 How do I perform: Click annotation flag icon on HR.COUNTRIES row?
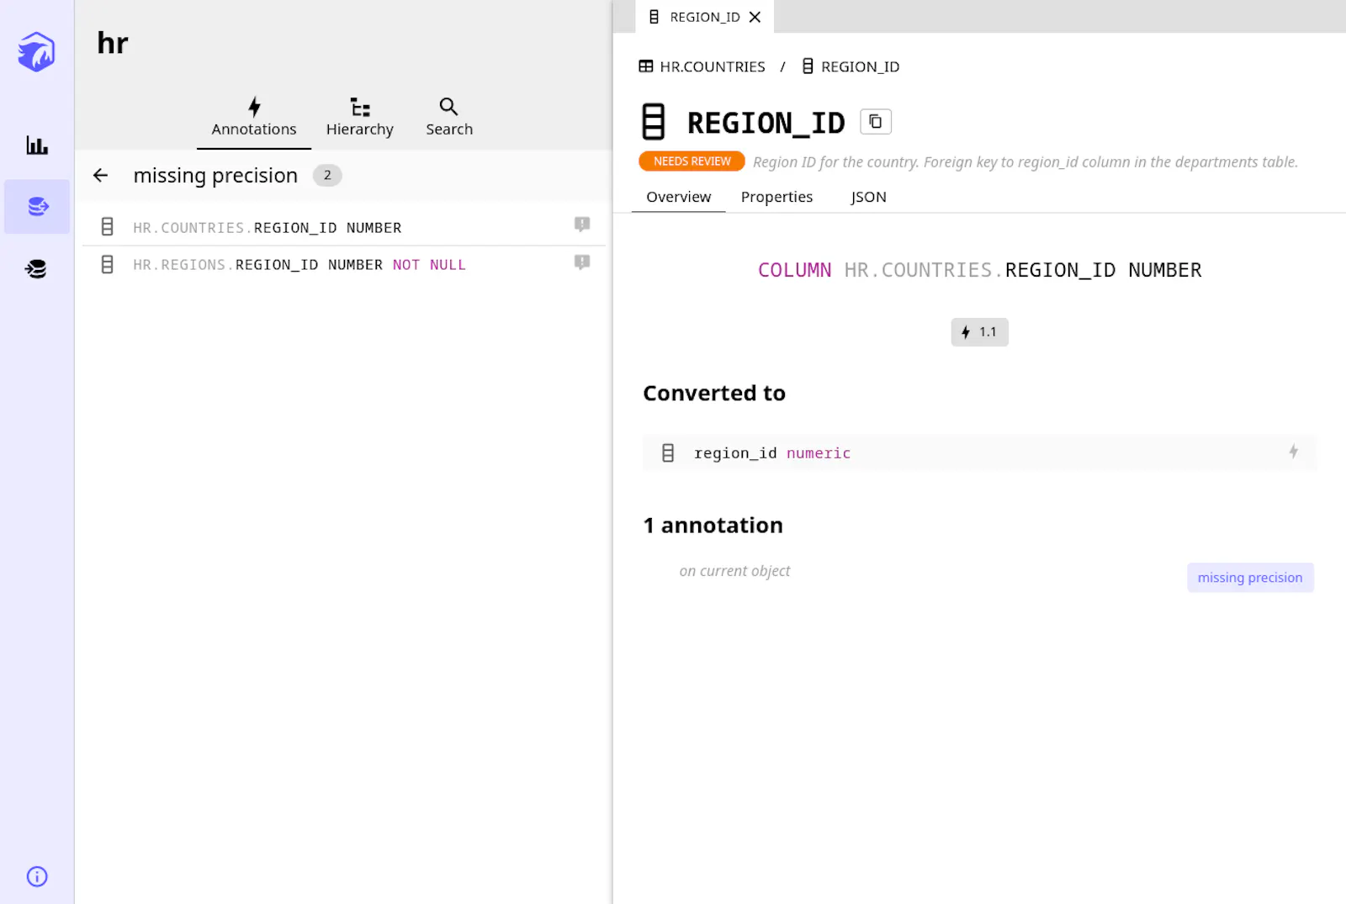[582, 225]
